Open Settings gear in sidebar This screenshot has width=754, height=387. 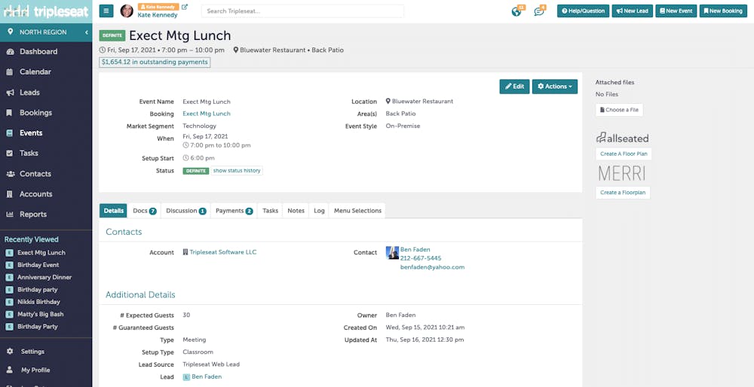click(x=32, y=352)
